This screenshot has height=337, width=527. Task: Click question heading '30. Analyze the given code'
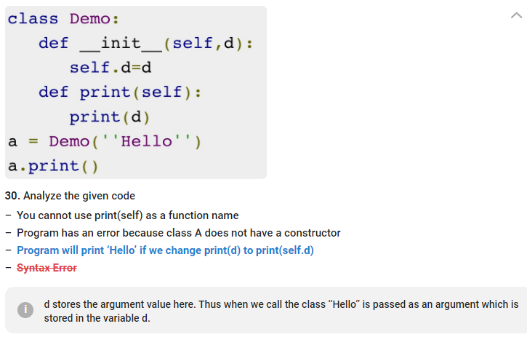[x=70, y=196]
